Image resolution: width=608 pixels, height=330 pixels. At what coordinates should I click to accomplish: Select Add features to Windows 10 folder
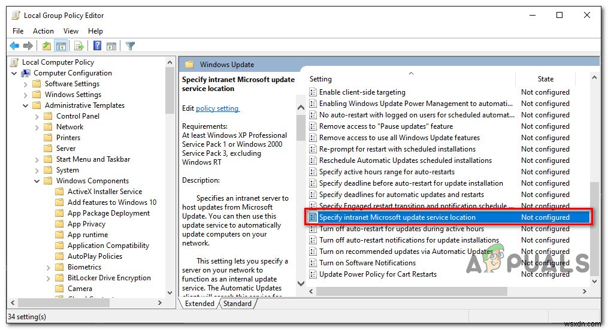tap(112, 202)
